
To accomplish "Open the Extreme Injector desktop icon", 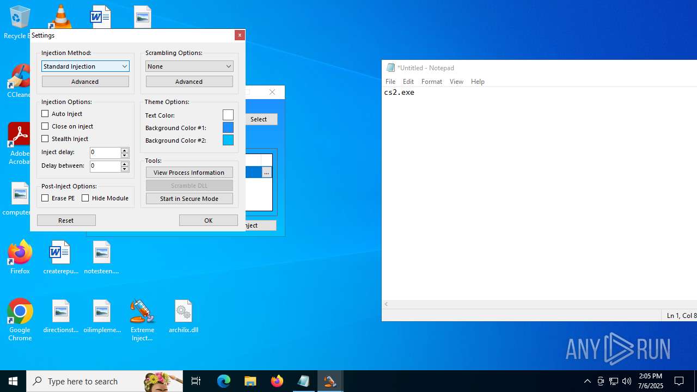I will pyautogui.click(x=142, y=320).
